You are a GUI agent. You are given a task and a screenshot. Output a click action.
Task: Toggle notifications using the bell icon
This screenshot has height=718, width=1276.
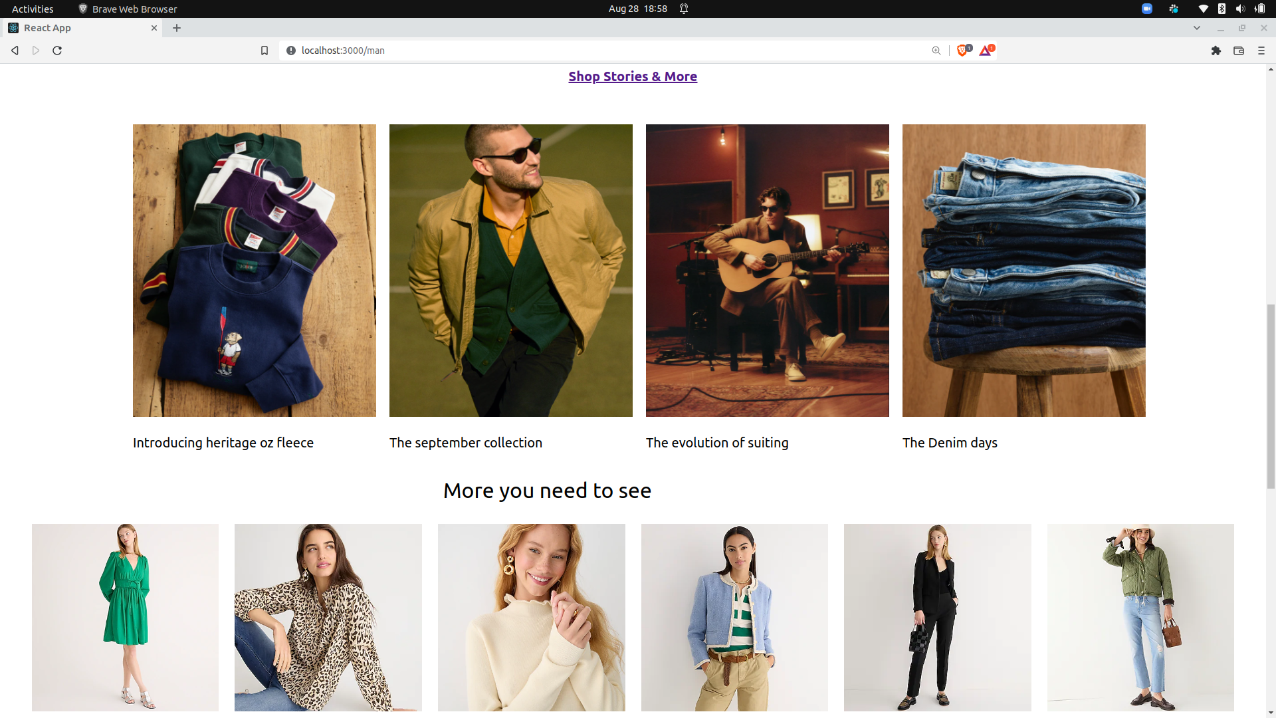click(x=684, y=9)
